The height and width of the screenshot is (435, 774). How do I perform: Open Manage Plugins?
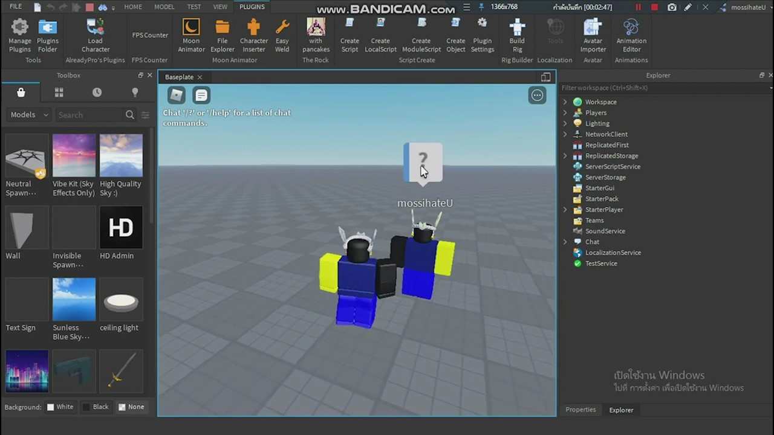(x=19, y=35)
